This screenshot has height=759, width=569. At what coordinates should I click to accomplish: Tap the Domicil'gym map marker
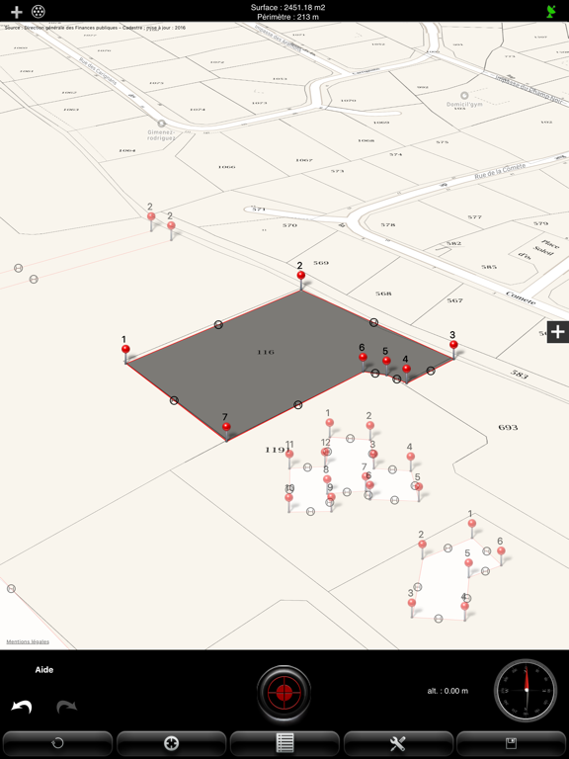tap(464, 95)
